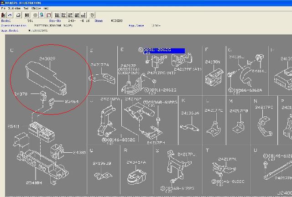Image resolution: width=292 pixels, height=197 pixels.
Task: Click the gray circle toolbar icon
Action: [x=35, y=15]
